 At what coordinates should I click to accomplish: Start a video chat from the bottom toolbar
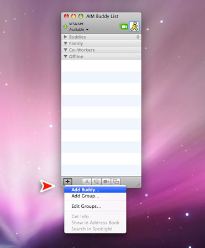[106, 182]
